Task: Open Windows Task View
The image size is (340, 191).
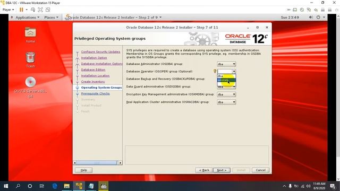Action: (x=42, y=186)
